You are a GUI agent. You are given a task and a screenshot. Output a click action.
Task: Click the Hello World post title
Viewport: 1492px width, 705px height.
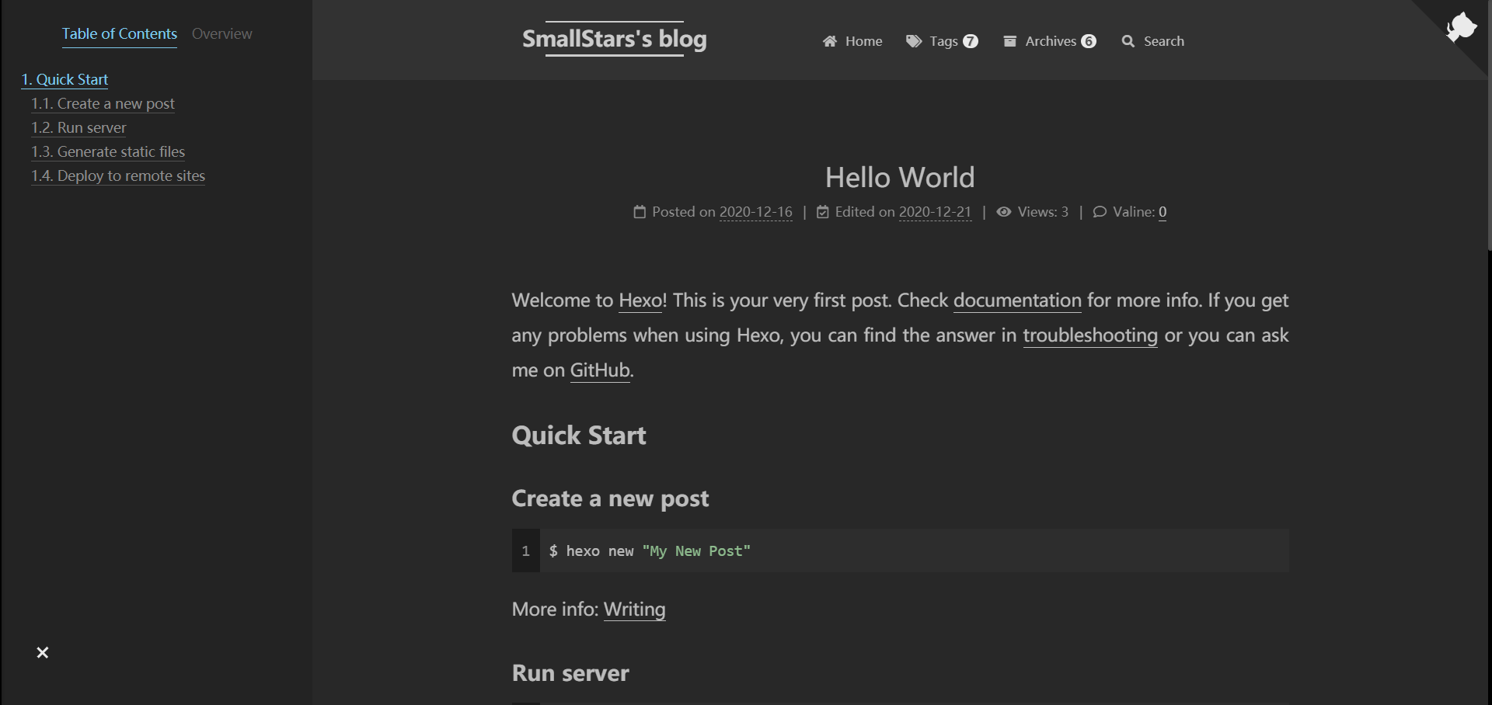pyautogui.click(x=900, y=178)
